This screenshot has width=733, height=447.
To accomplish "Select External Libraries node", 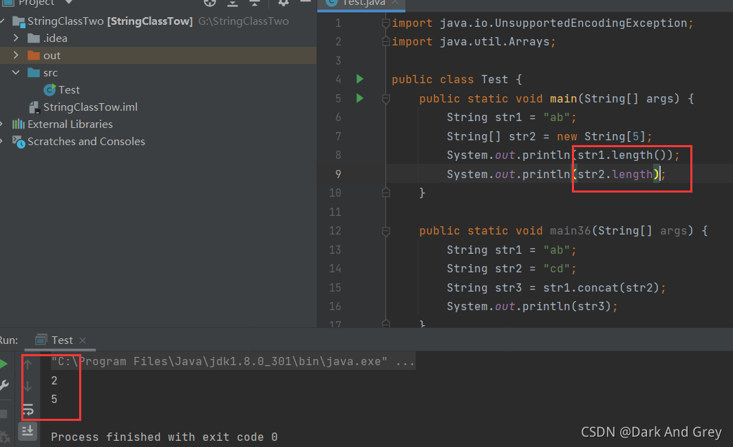I will [70, 124].
